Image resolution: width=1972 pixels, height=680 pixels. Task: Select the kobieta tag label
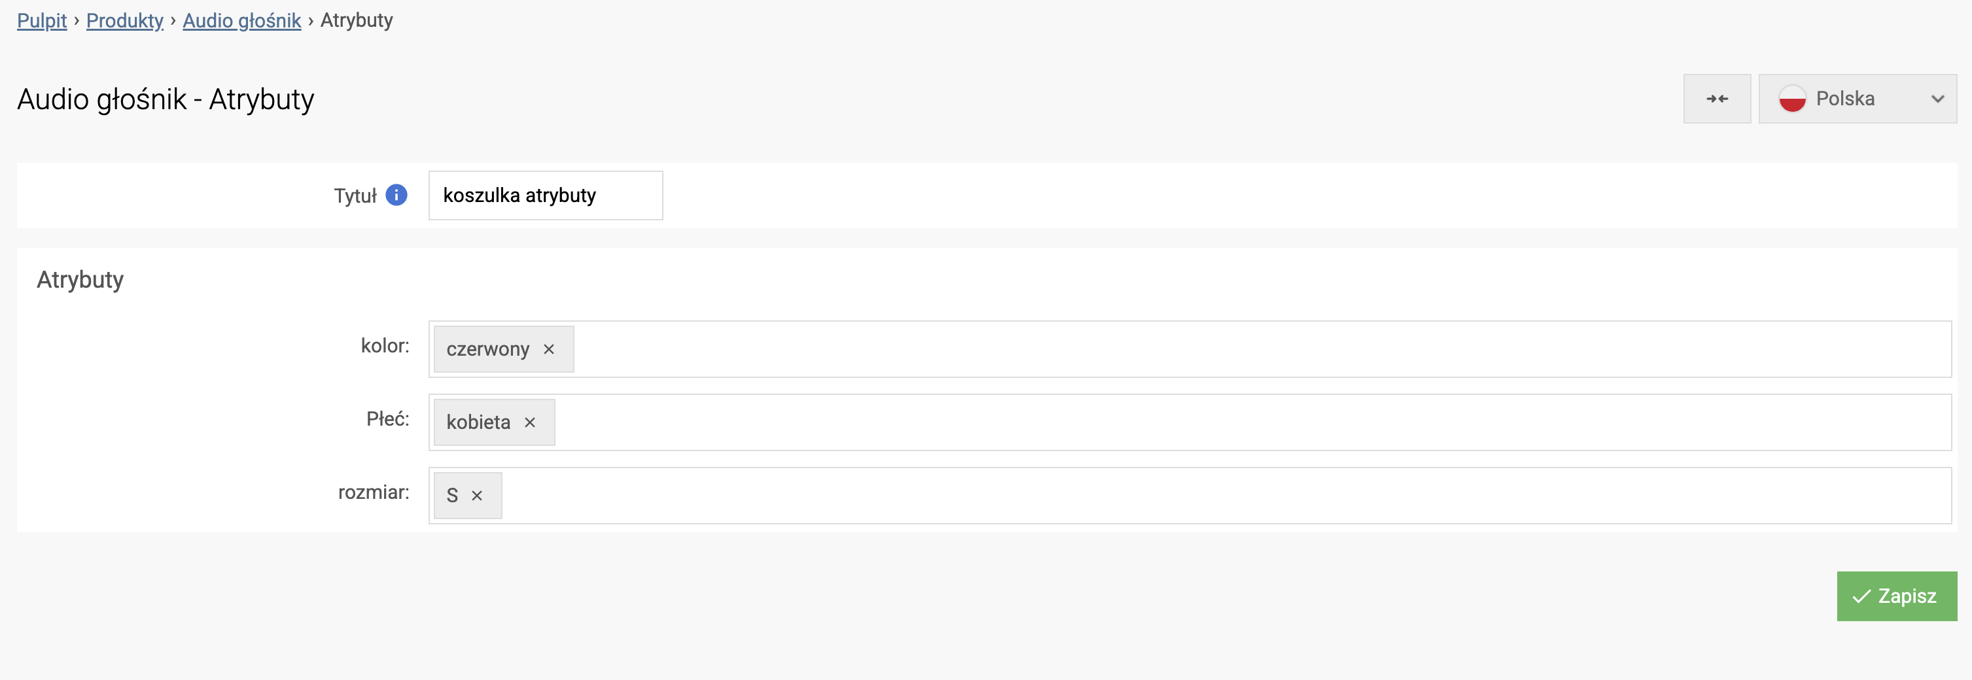[478, 423]
